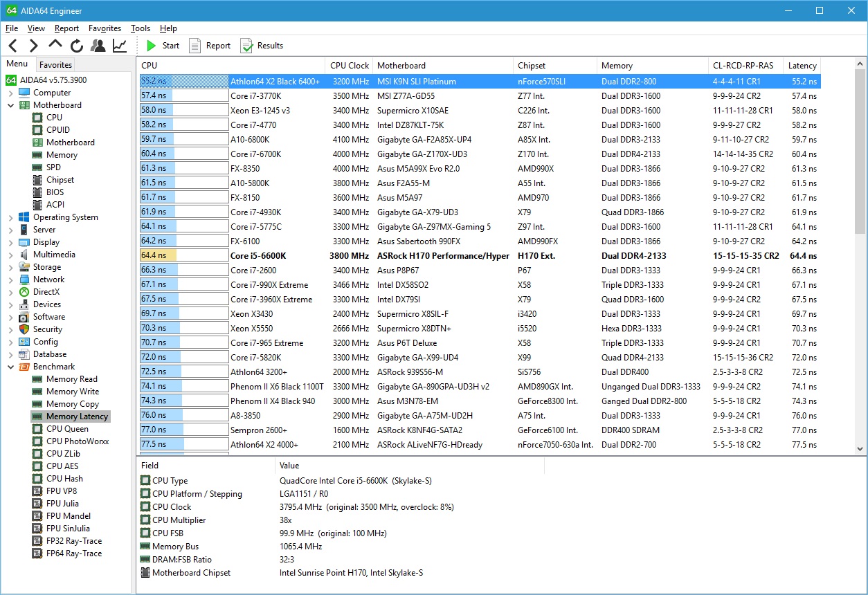Select the CPU PhotoWorxx benchmark icon
The width and height of the screenshot is (868, 595).
click(37, 441)
